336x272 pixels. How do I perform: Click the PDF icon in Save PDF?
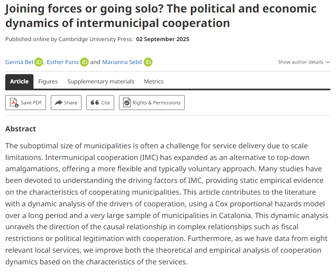(x=15, y=103)
